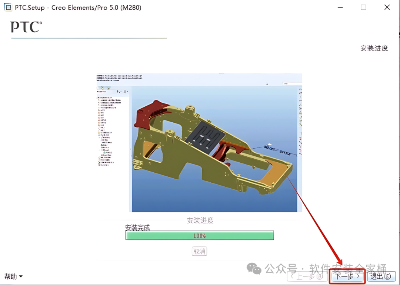The width and height of the screenshot is (400, 285).
Task: Click the window title text Creo Elements/Pro 5.0
Action: click(x=96, y=7)
